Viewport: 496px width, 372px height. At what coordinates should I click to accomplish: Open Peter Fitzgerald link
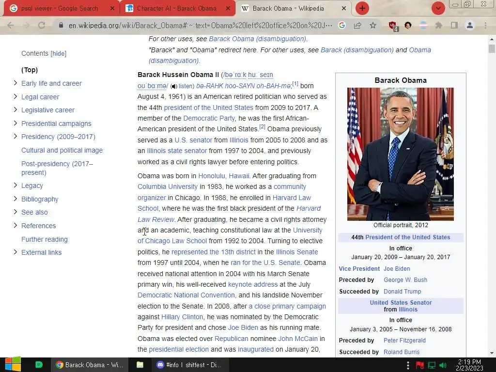pyautogui.click(x=404, y=341)
